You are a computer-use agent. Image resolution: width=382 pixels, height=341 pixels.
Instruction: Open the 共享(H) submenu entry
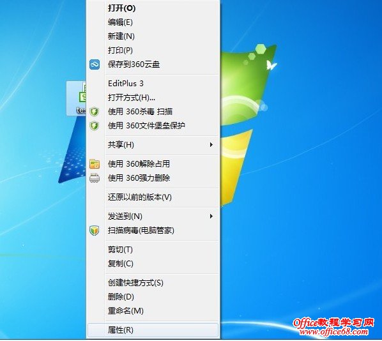pyautogui.click(x=153, y=145)
